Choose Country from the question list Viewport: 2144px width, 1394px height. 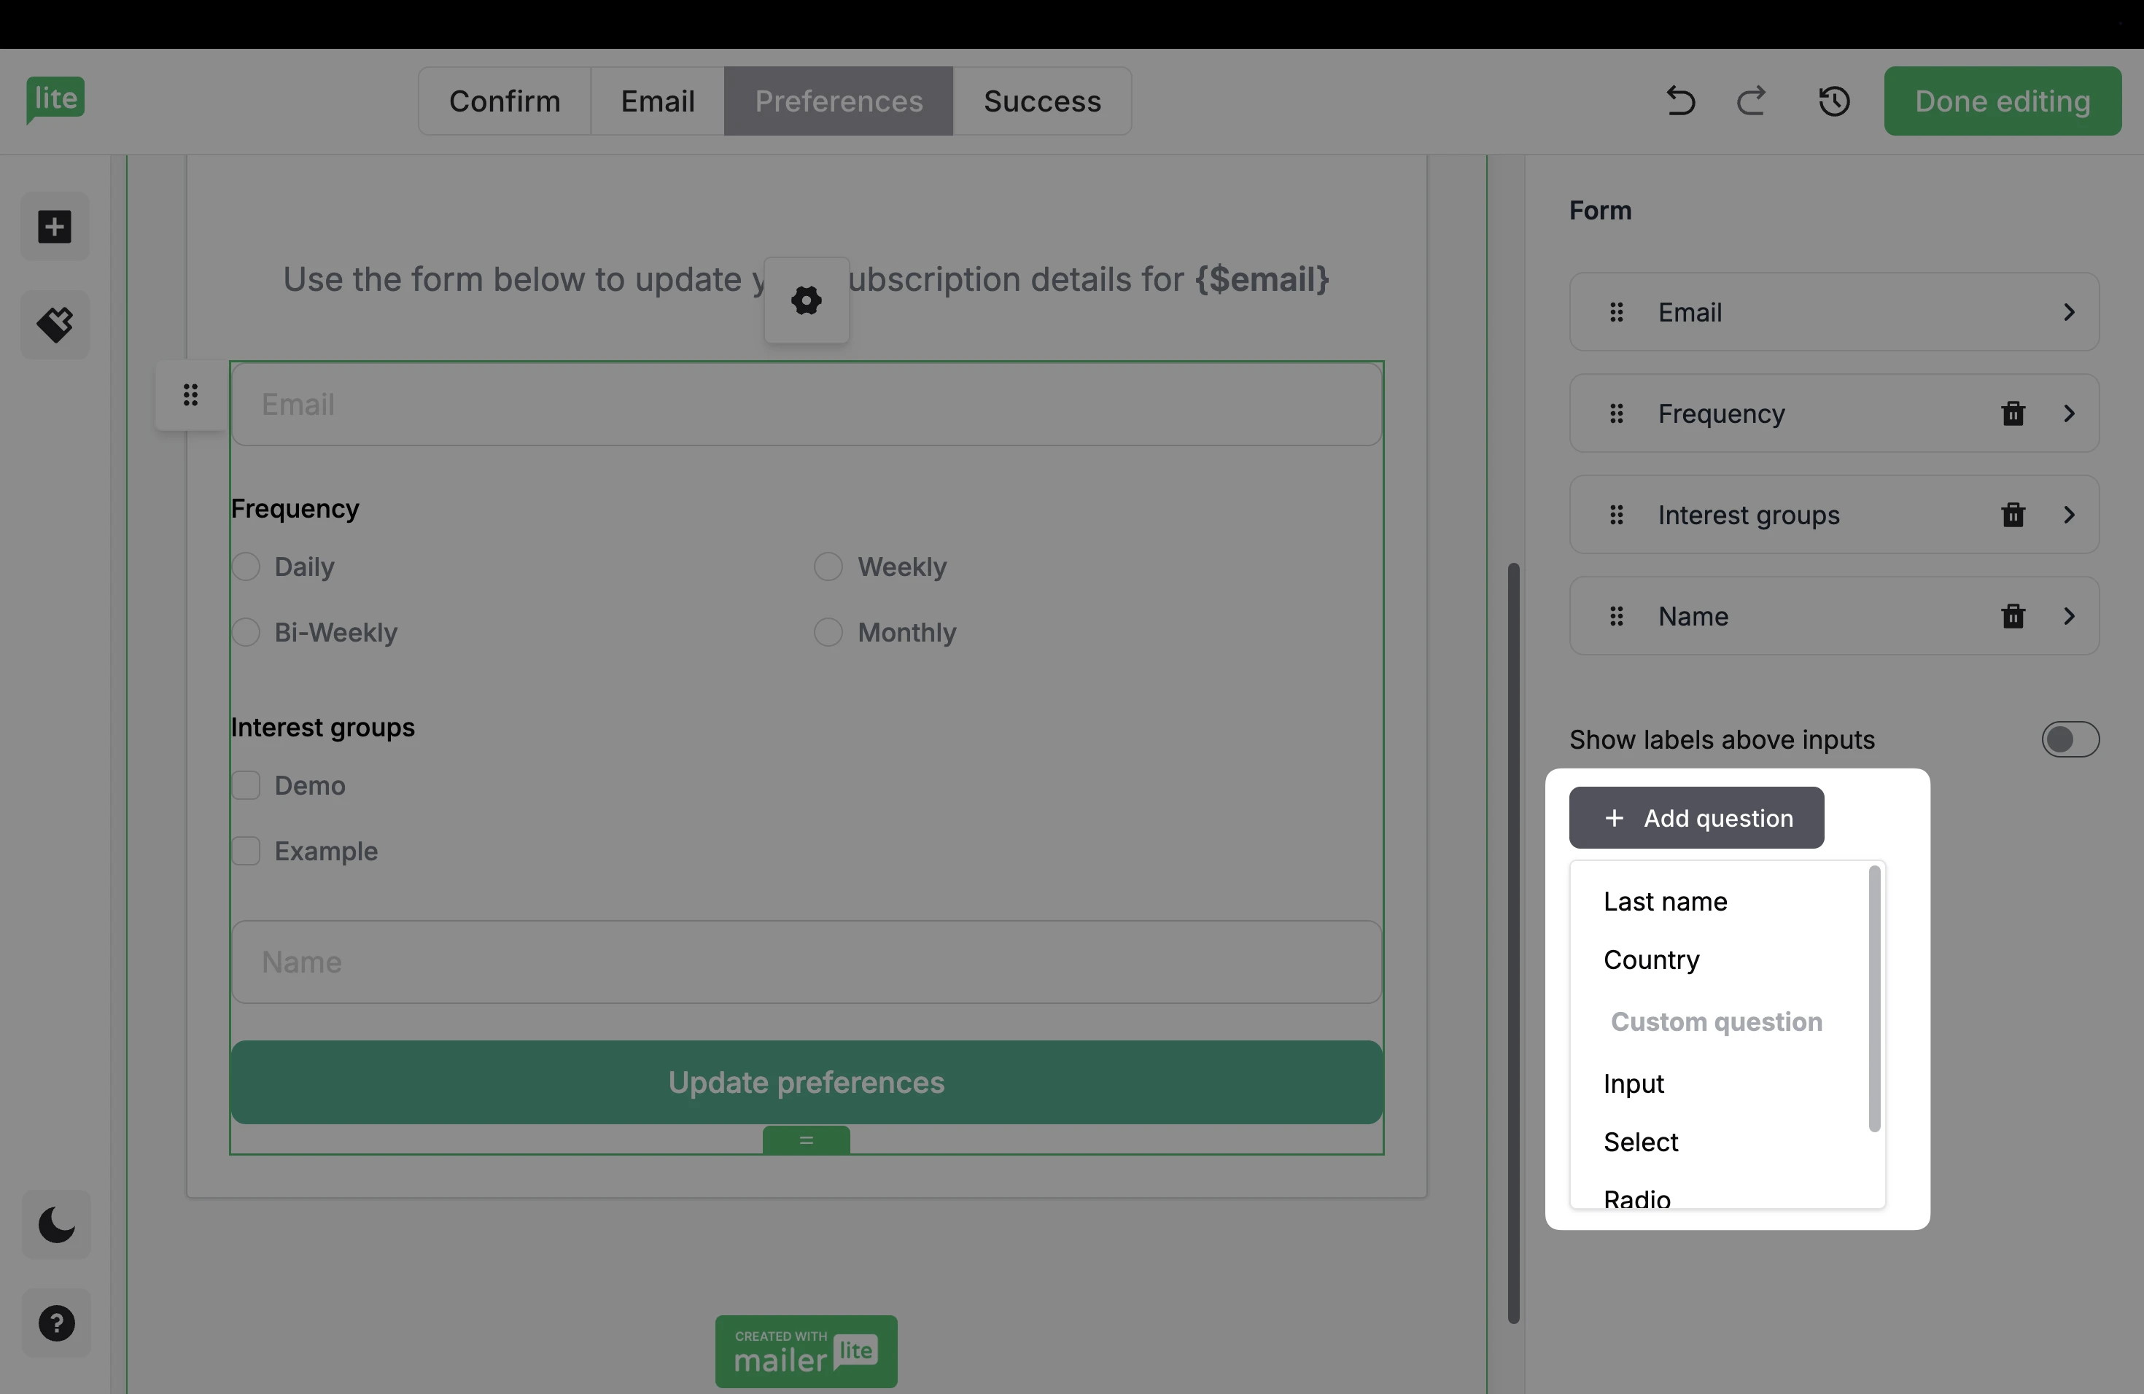coord(1651,960)
